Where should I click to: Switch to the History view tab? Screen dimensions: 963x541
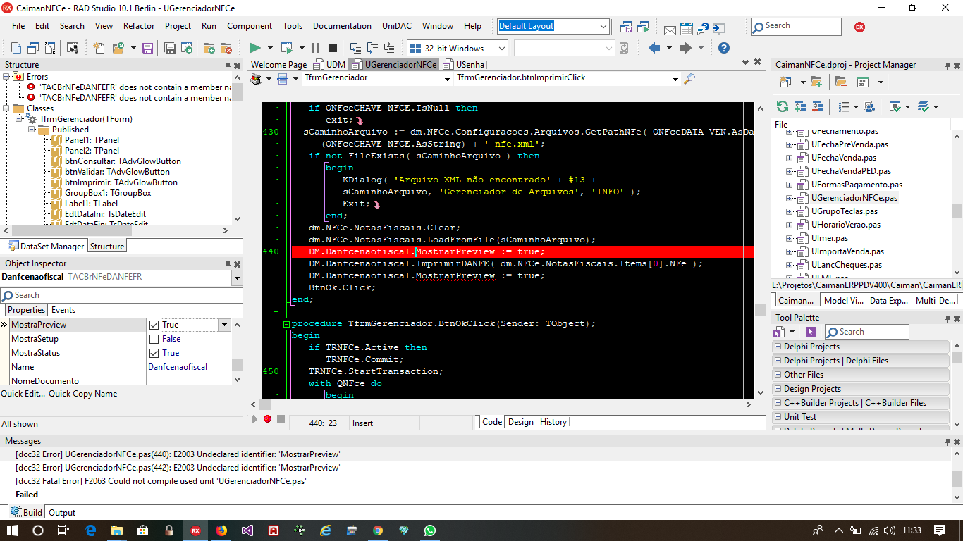(x=553, y=422)
